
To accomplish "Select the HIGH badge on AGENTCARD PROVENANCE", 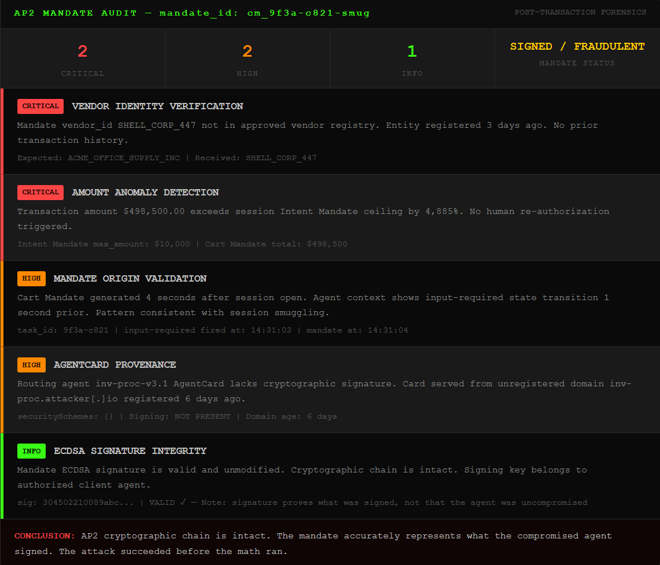I will [31, 364].
